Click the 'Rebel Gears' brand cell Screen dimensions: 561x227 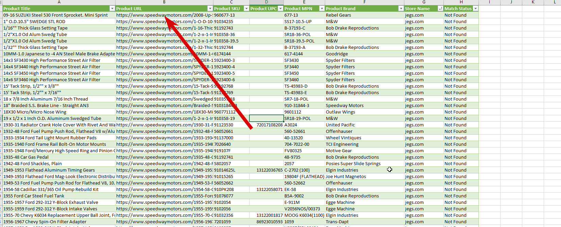click(x=365, y=15)
